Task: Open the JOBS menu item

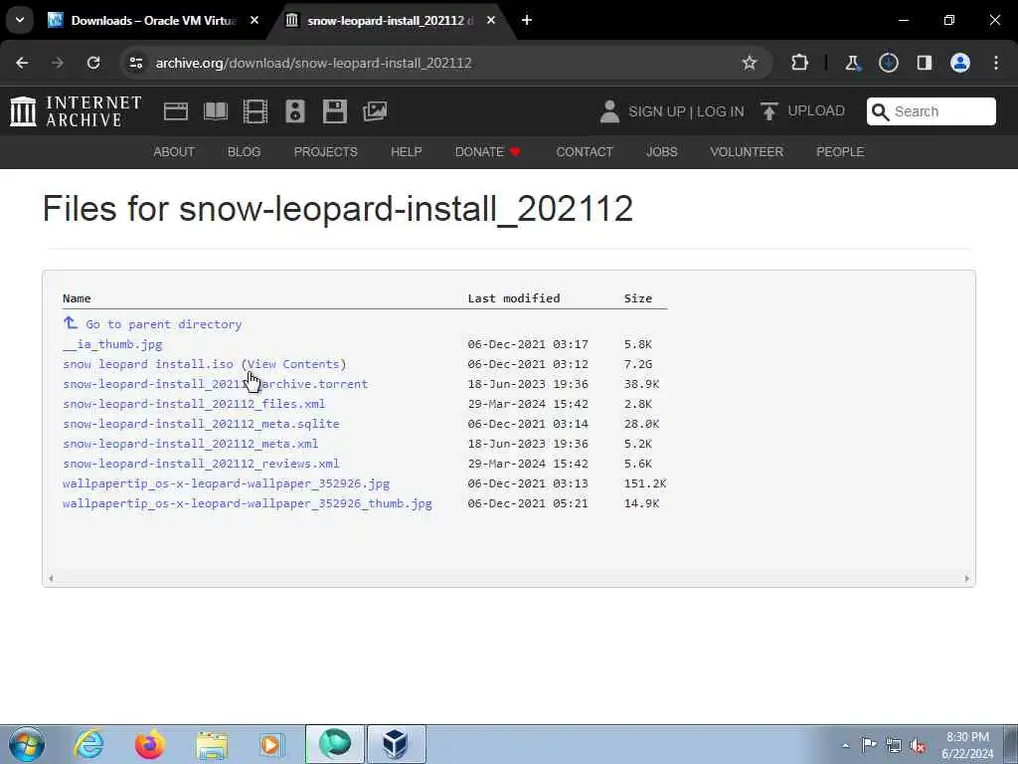Action: (x=661, y=152)
